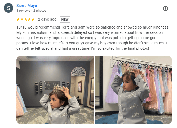Click the '8 reviews' reviewer stat
This screenshot has width=177, height=128.
coord(23,11)
